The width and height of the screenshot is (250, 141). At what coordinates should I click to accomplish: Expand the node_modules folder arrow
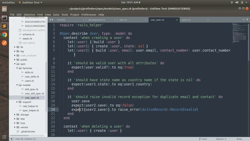pyautogui.click(x=15, y=56)
